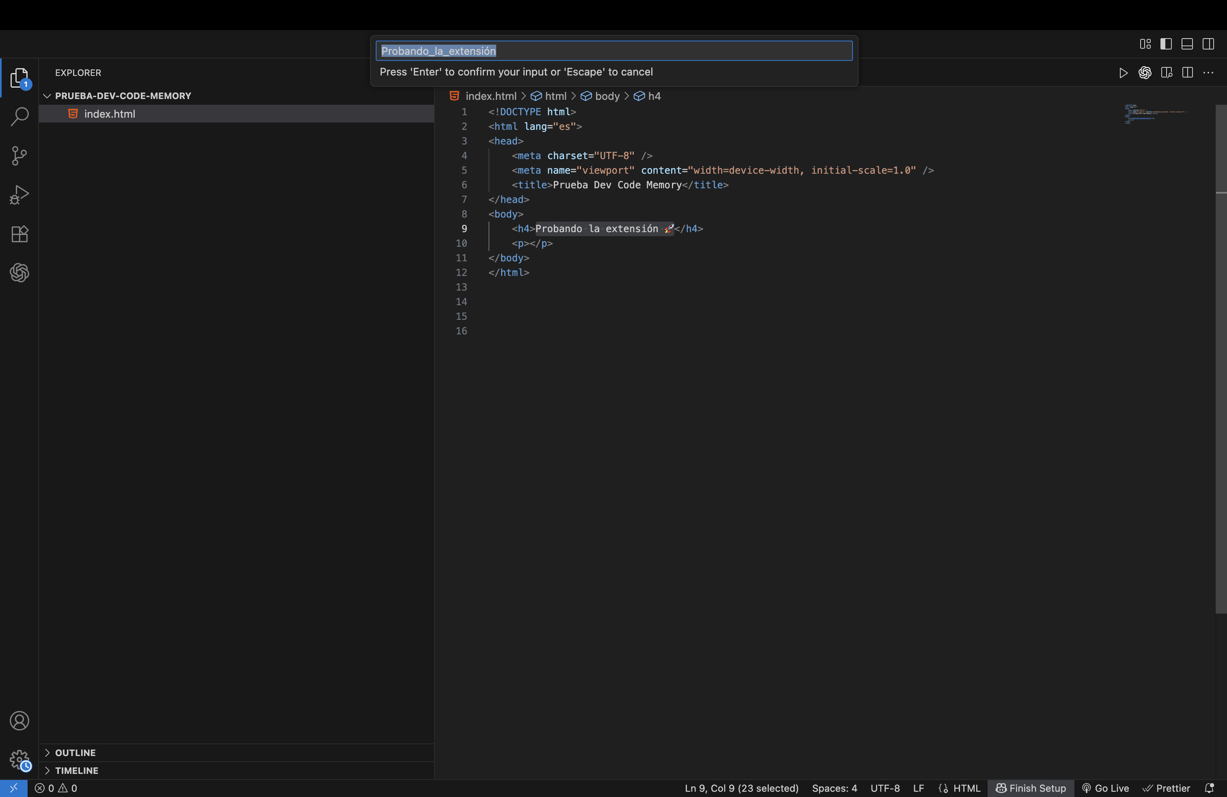
Task: Toggle the bottom Panel visibility
Action: tap(1187, 44)
